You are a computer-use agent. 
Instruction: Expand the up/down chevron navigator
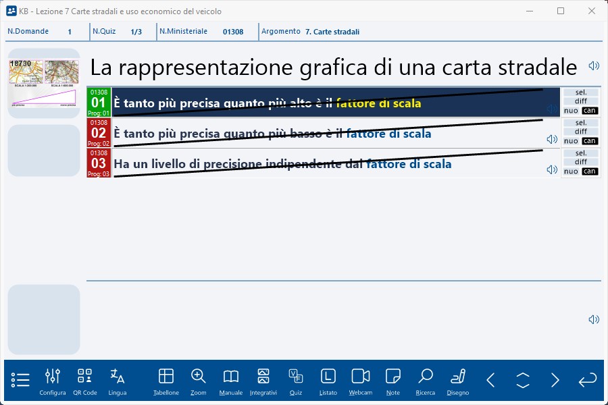tap(523, 380)
